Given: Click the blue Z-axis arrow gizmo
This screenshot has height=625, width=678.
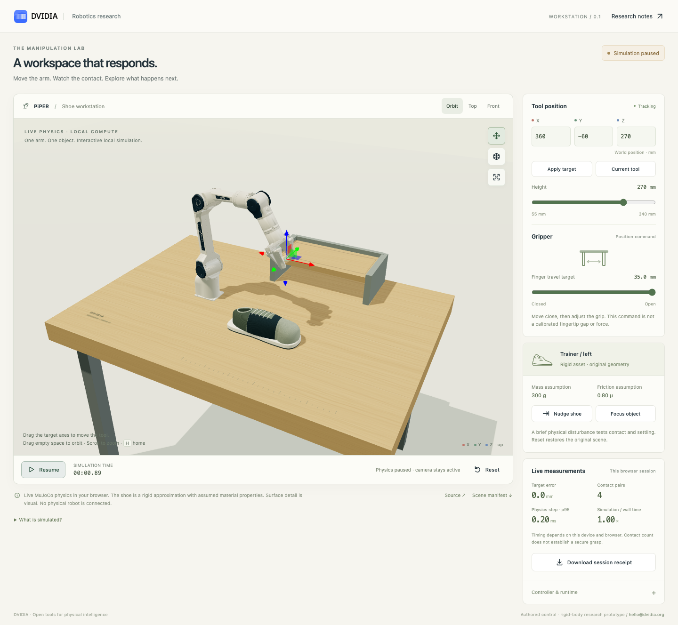Looking at the screenshot, I should 286,234.
